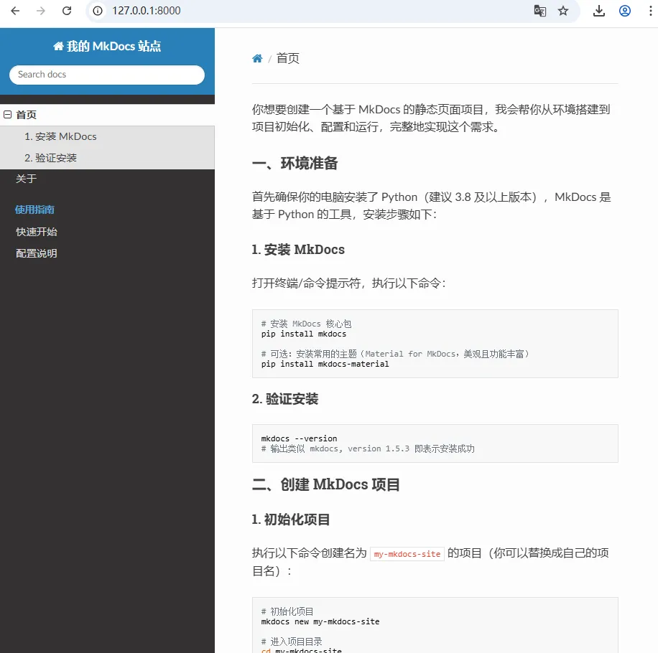The image size is (658, 653).
Task: Click the breadcrumb home icon
Action: pyautogui.click(x=257, y=58)
